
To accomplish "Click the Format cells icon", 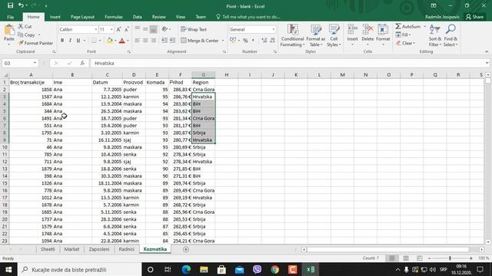I will (383, 30).
